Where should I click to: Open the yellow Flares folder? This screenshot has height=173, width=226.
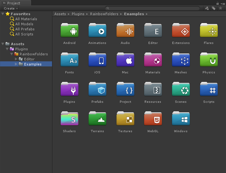point(209,30)
